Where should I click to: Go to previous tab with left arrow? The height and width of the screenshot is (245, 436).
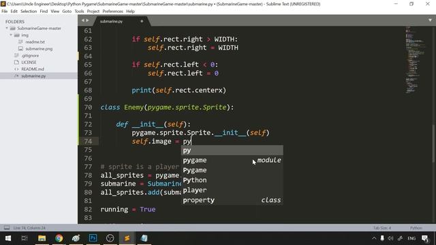pyautogui.click(x=82, y=20)
